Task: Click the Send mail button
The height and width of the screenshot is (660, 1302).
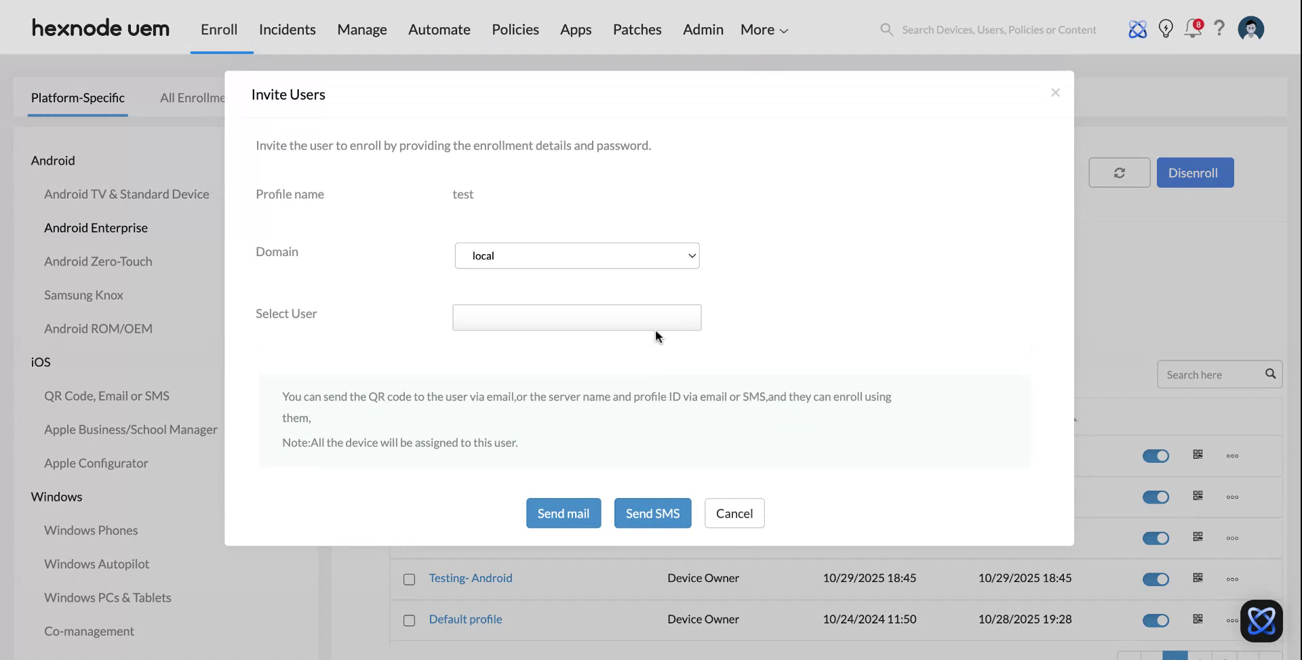Action: tap(563, 513)
